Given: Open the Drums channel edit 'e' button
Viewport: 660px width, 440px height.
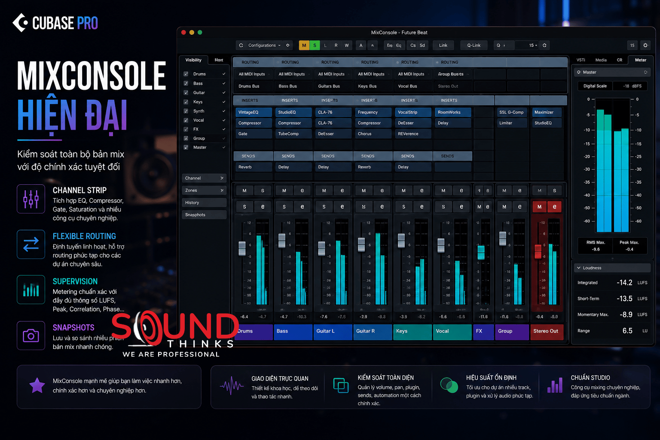Looking at the screenshot, I should pyautogui.click(x=263, y=207).
